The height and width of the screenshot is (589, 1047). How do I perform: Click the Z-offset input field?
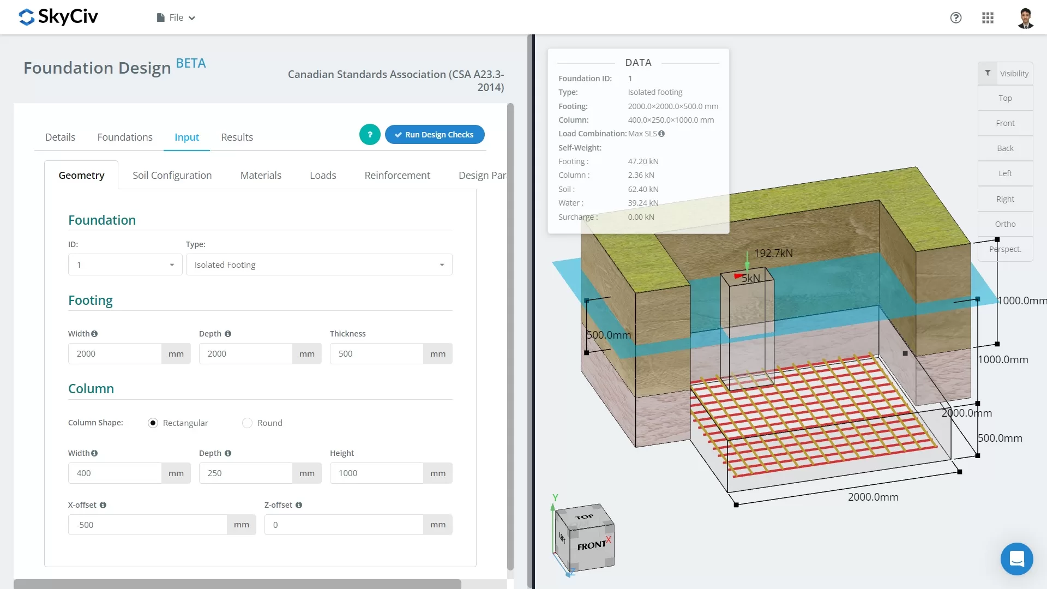[x=344, y=525]
